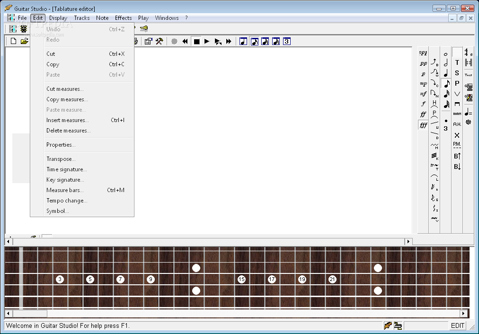479x334 pixels.
Task: Create a new file icon
Action: pos(13,41)
